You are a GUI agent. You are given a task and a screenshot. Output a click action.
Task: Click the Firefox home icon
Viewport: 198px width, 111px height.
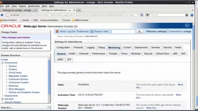tap(192, 15)
